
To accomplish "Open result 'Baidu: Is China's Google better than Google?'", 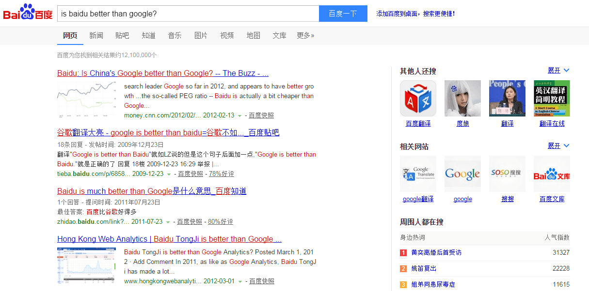I will [163, 73].
